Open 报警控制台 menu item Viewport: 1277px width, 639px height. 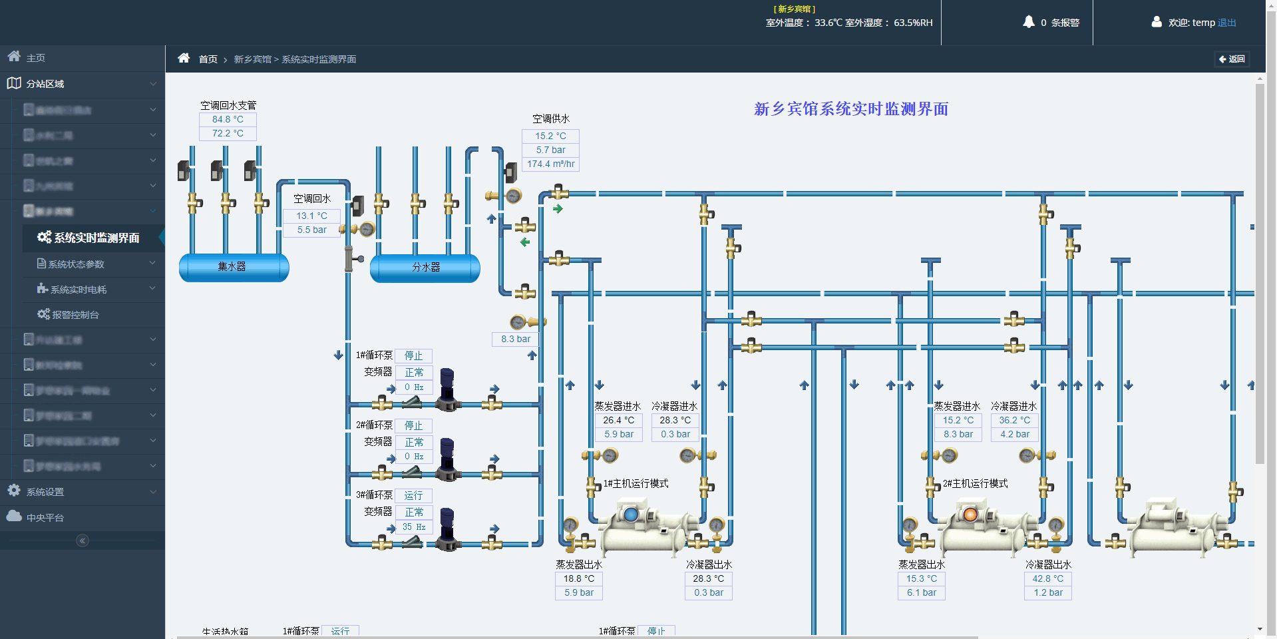tap(94, 315)
